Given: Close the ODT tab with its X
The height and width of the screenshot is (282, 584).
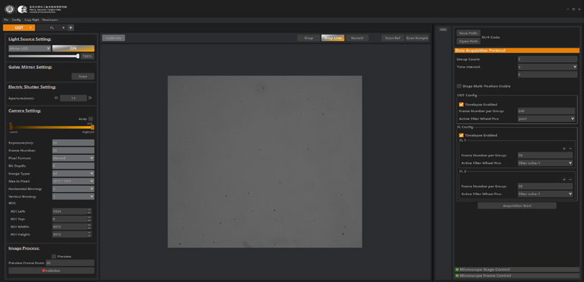Looking at the screenshot, I should (30, 28).
